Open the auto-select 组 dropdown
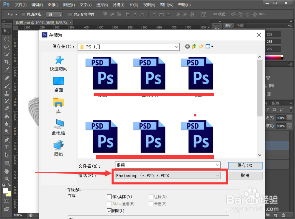The height and width of the screenshot is (219, 295). (x=54, y=14)
